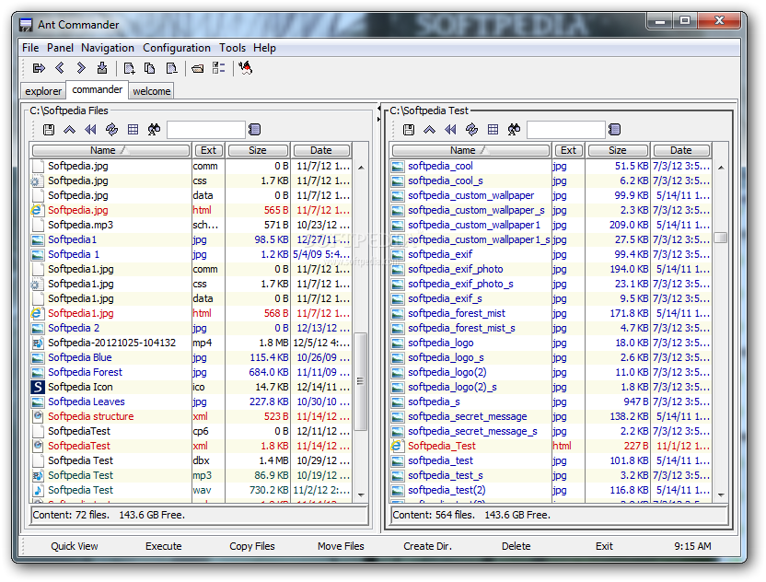Click the left panel vertical scrollbar thumb
Screen dimensions: 766x582
pos(361,381)
